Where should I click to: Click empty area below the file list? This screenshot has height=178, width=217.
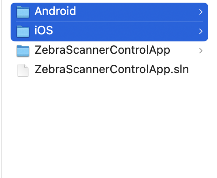tap(109, 125)
